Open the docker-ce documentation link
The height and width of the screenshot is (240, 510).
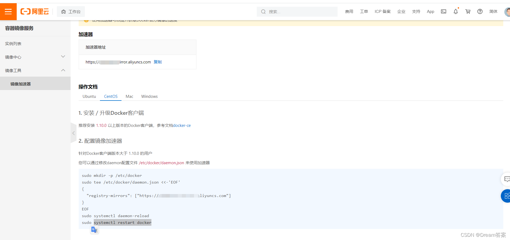coord(182,125)
